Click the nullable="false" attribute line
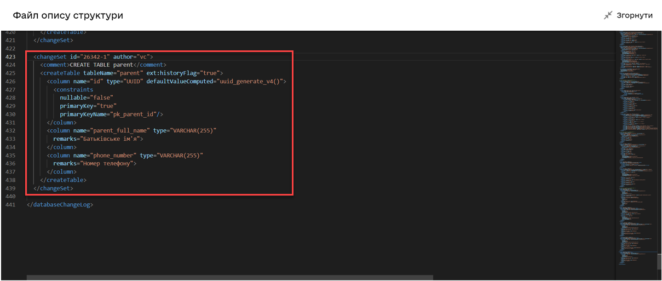The width and height of the screenshot is (662, 281). coord(87,98)
